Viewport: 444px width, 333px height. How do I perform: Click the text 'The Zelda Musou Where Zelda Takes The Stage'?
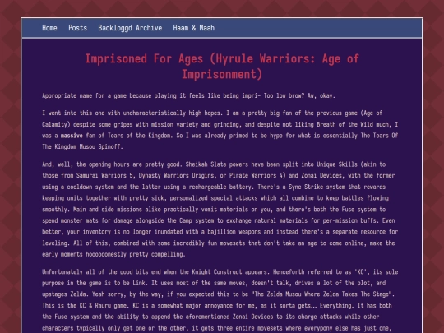click(323, 294)
